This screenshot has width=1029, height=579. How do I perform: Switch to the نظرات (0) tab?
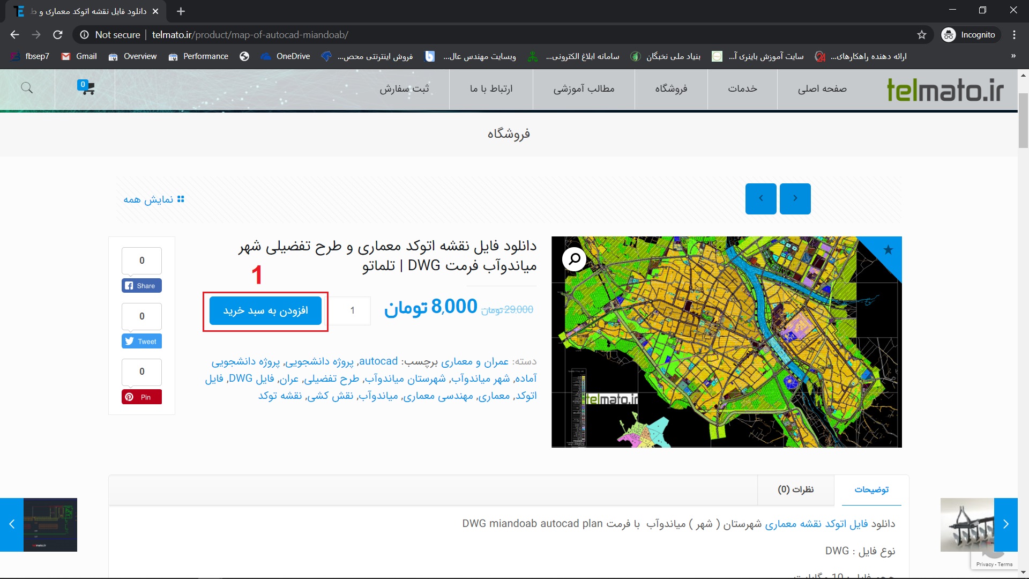(x=795, y=489)
